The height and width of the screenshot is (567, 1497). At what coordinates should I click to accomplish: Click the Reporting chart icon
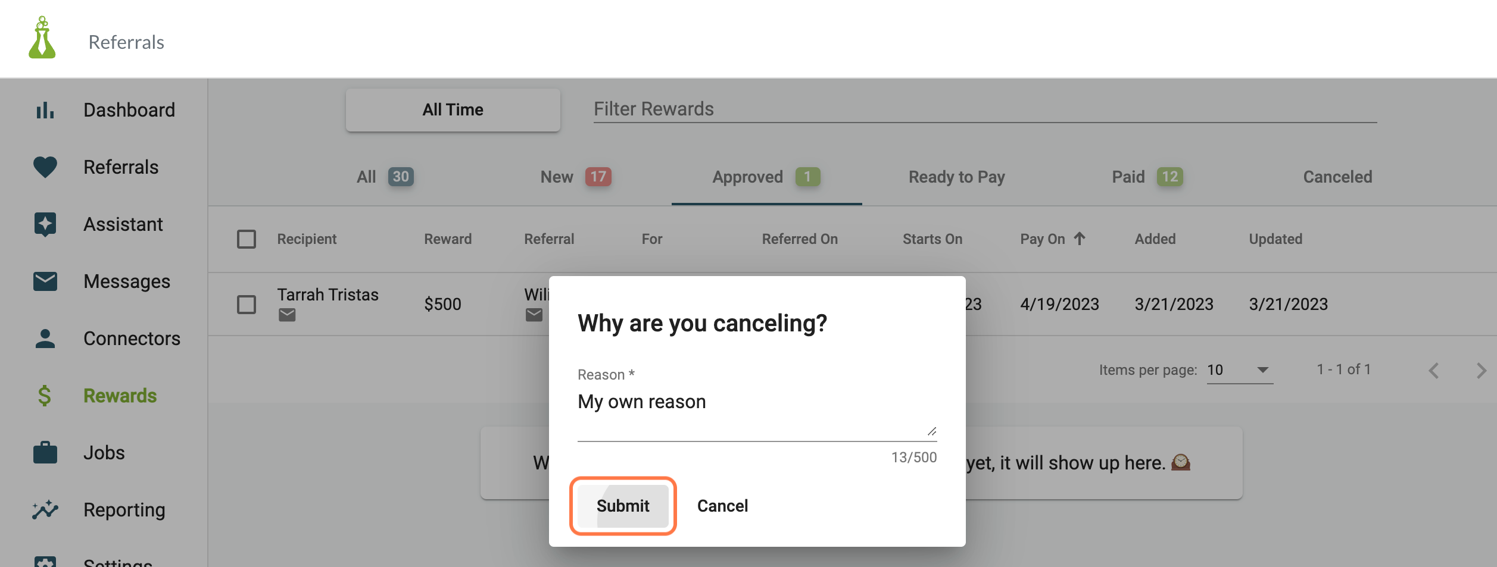pyautogui.click(x=45, y=510)
